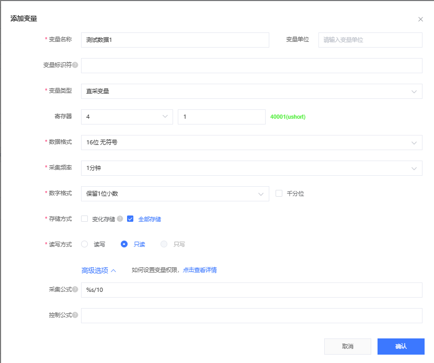Screen dimensions: 434x363
Task: Click the 变量单位 input field
Action: point(370,40)
